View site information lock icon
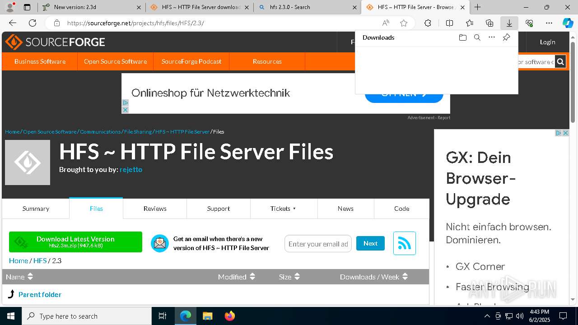Image resolution: width=578 pixels, height=325 pixels. point(56,23)
